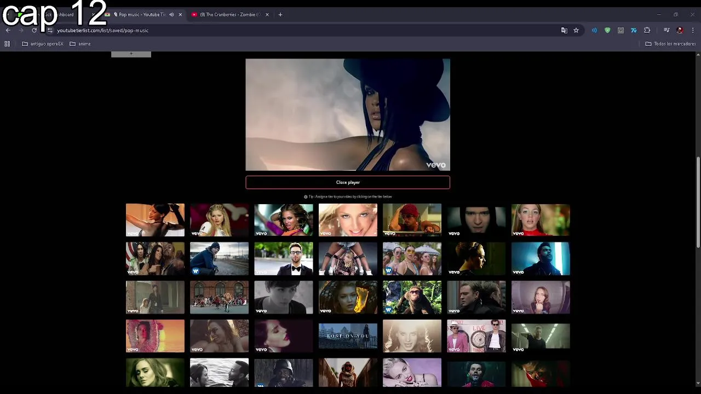Select the group with American flag thumbnail

pyautogui.click(x=155, y=258)
